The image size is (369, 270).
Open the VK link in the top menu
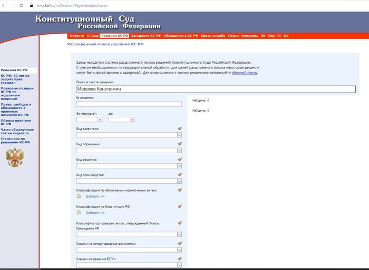[263, 36]
